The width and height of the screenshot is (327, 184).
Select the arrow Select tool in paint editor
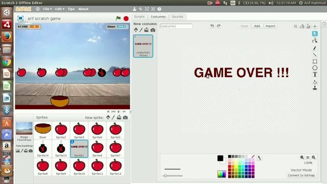[x=315, y=34]
